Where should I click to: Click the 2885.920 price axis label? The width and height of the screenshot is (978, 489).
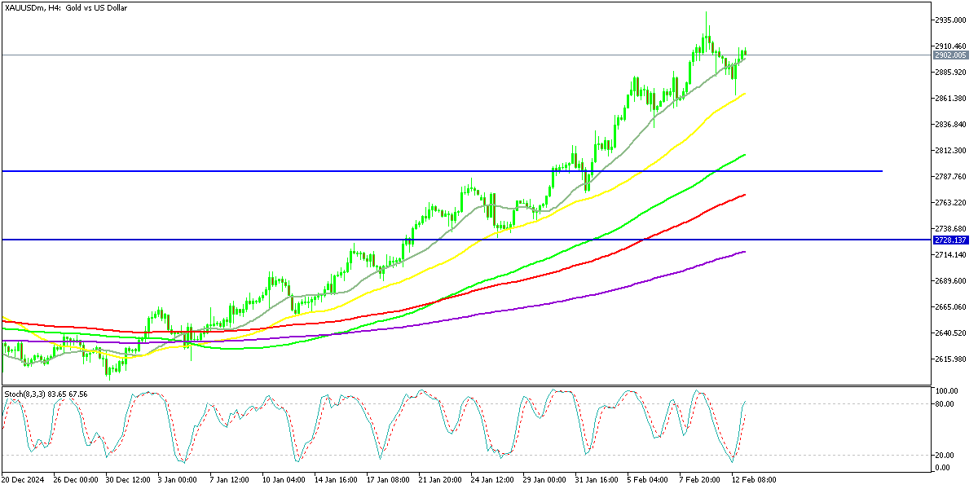click(x=951, y=72)
